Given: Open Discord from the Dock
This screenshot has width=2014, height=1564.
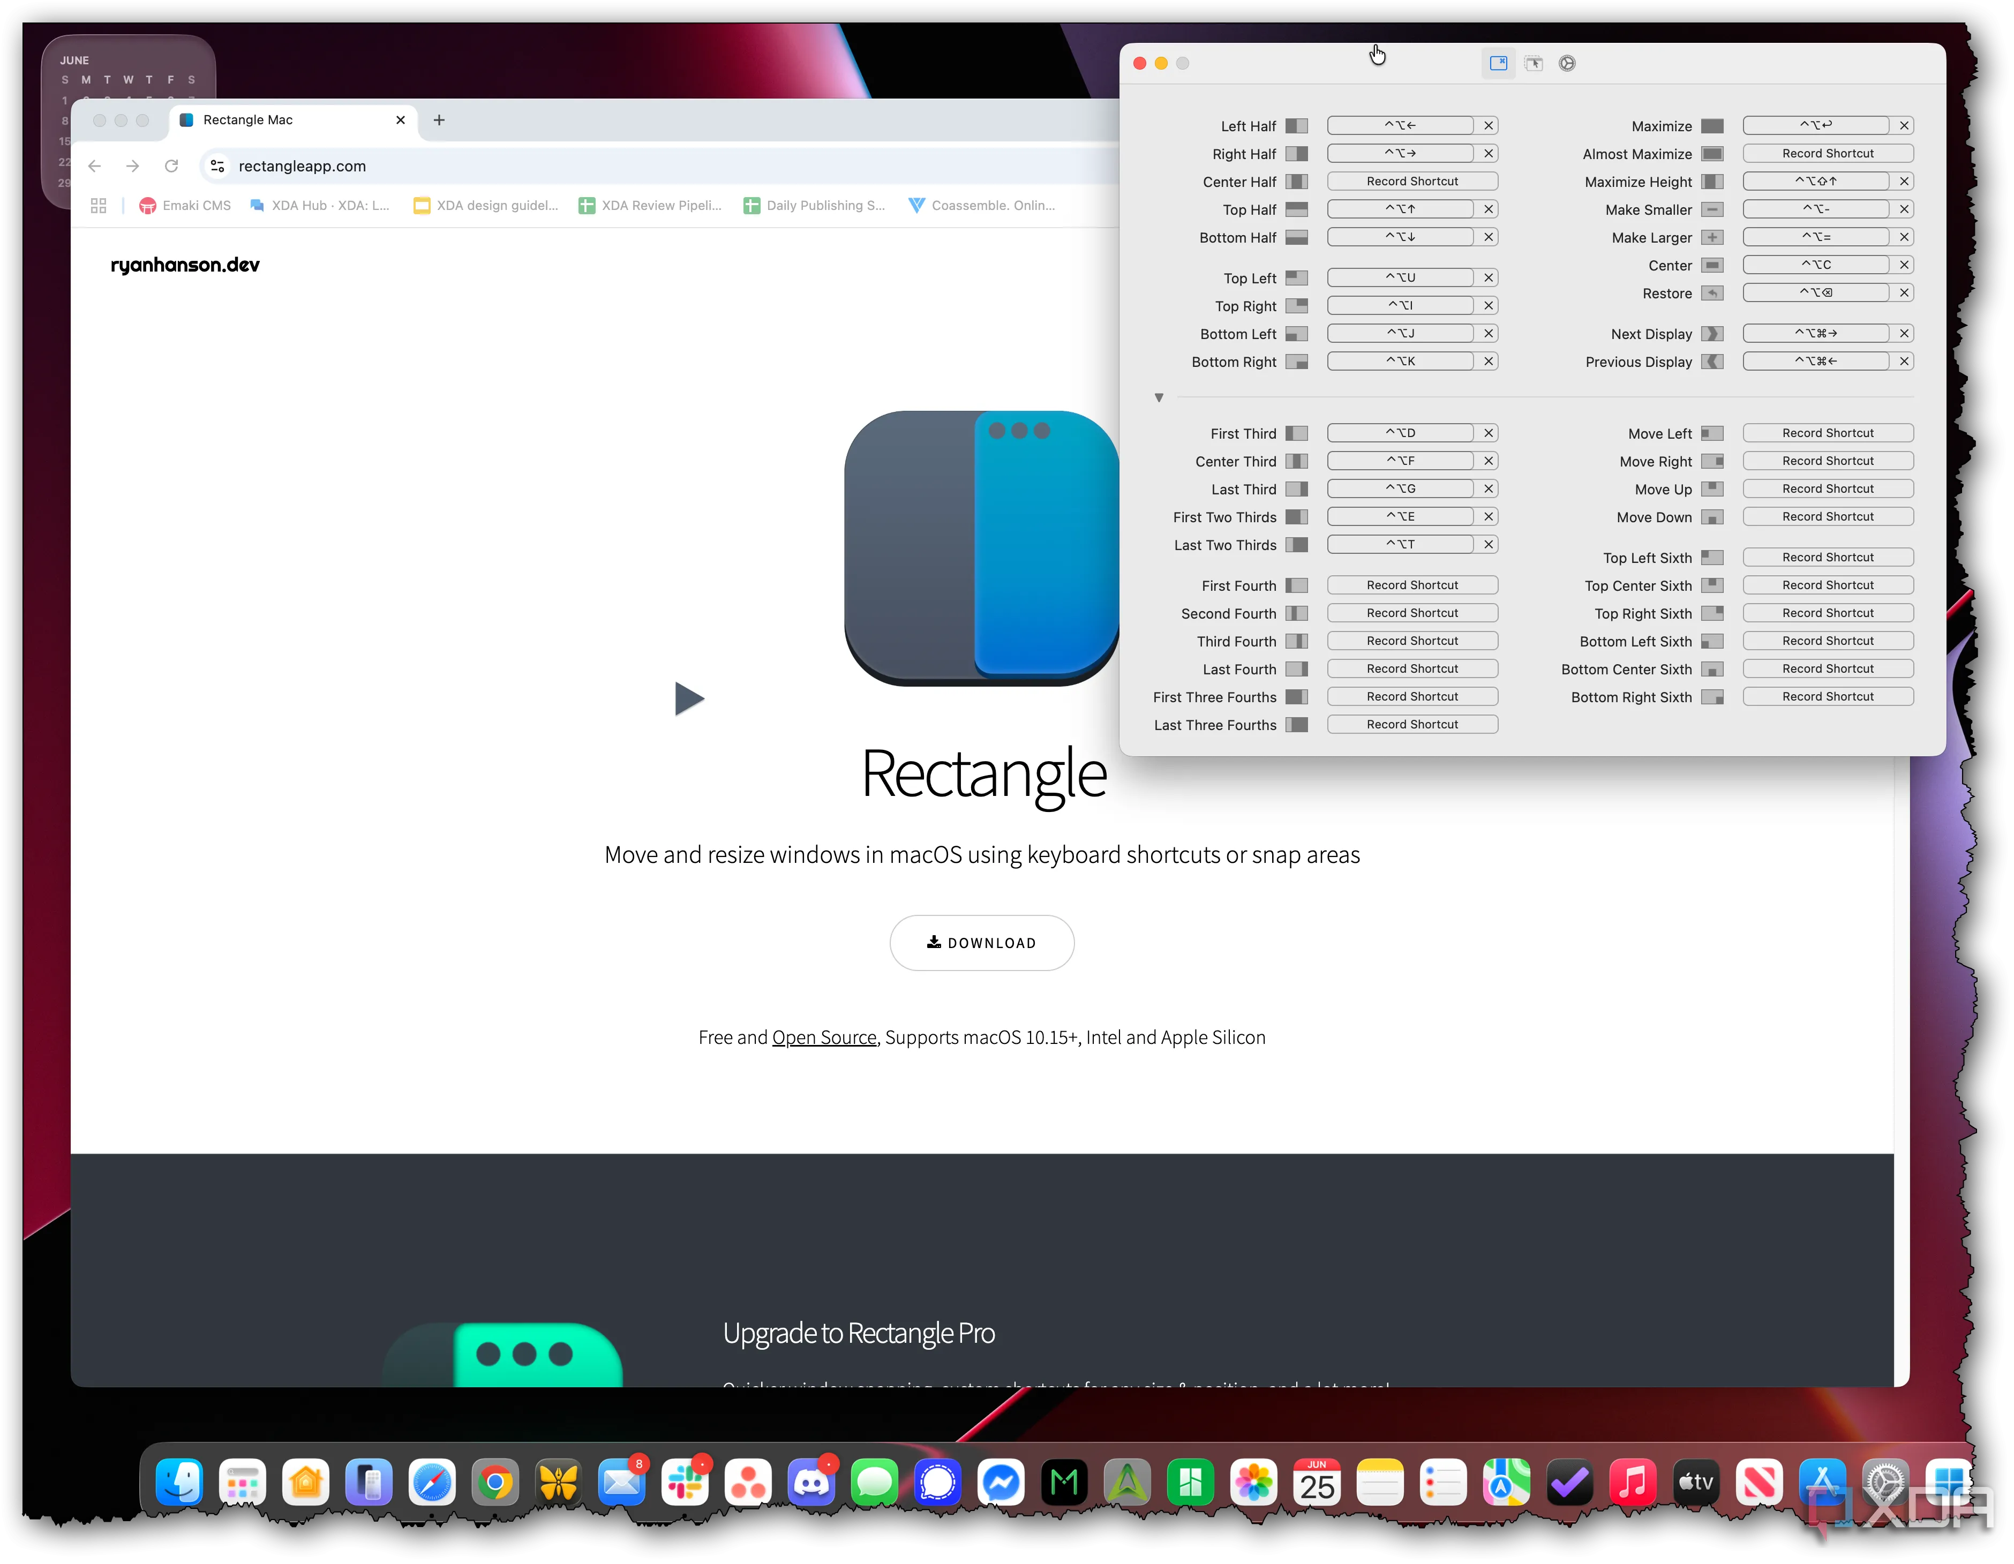Looking at the screenshot, I should (811, 1482).
